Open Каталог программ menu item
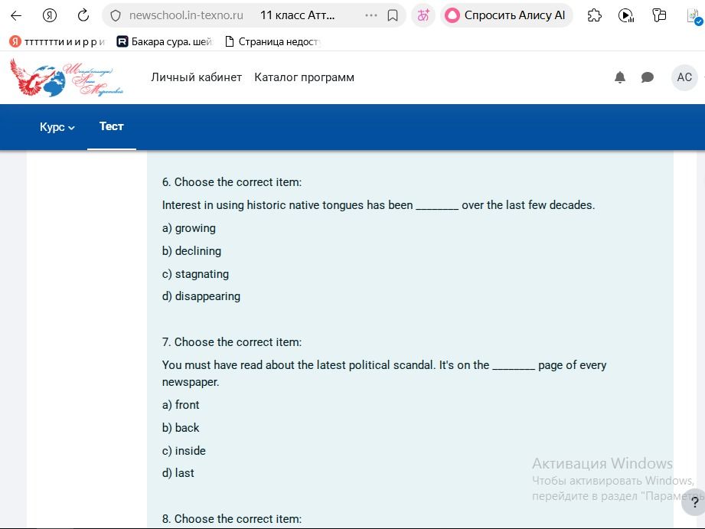This screenshot has width=705, height=529. pyautogui.click(x=305, y=77)
